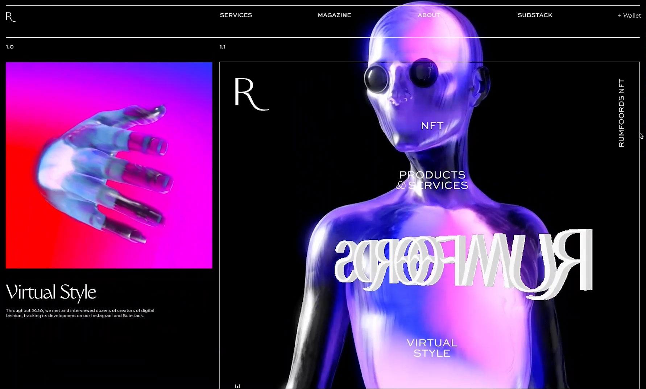This screenshot has height=389, width=646.
Task: Open Products & Services link
Action: coord(432,180)
